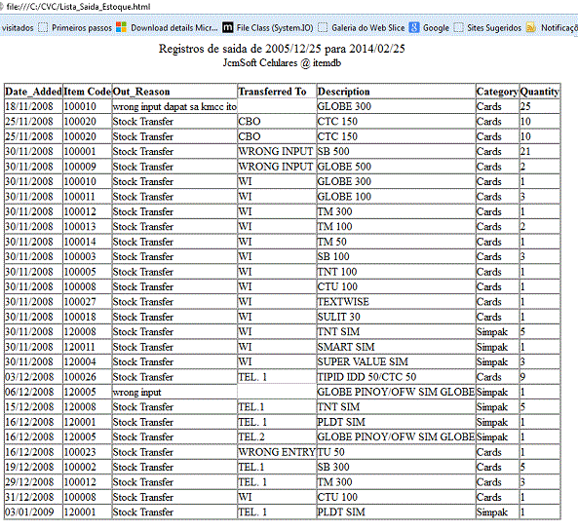The width and height of the screenshot is (578, 530).
Task: Click quantity 9 in TIPID IDD row
Action: (x=540, y=377)
